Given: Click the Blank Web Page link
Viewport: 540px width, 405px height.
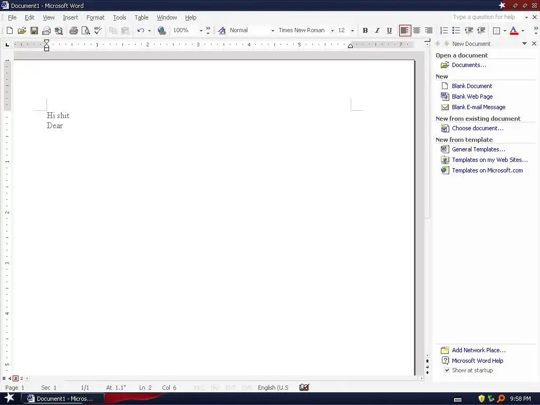Looking at the screenshot, I should 472,97.
